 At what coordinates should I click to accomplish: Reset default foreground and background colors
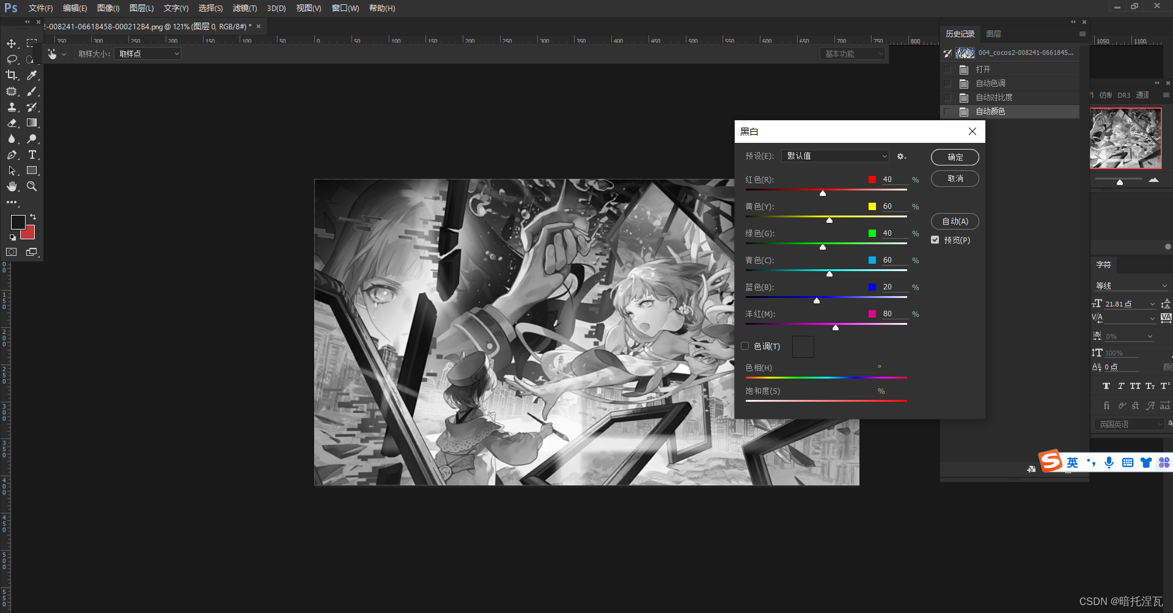[12, 237]
